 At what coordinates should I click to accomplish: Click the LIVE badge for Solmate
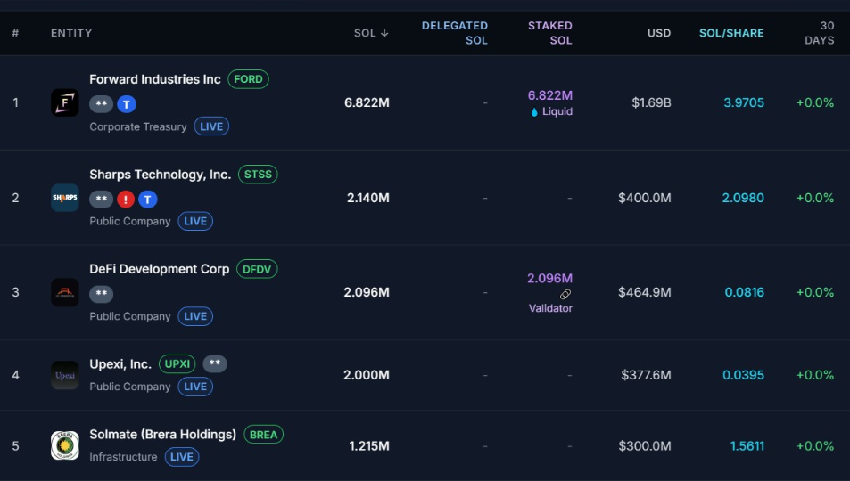pyautogui.click(x=181, y=457)
